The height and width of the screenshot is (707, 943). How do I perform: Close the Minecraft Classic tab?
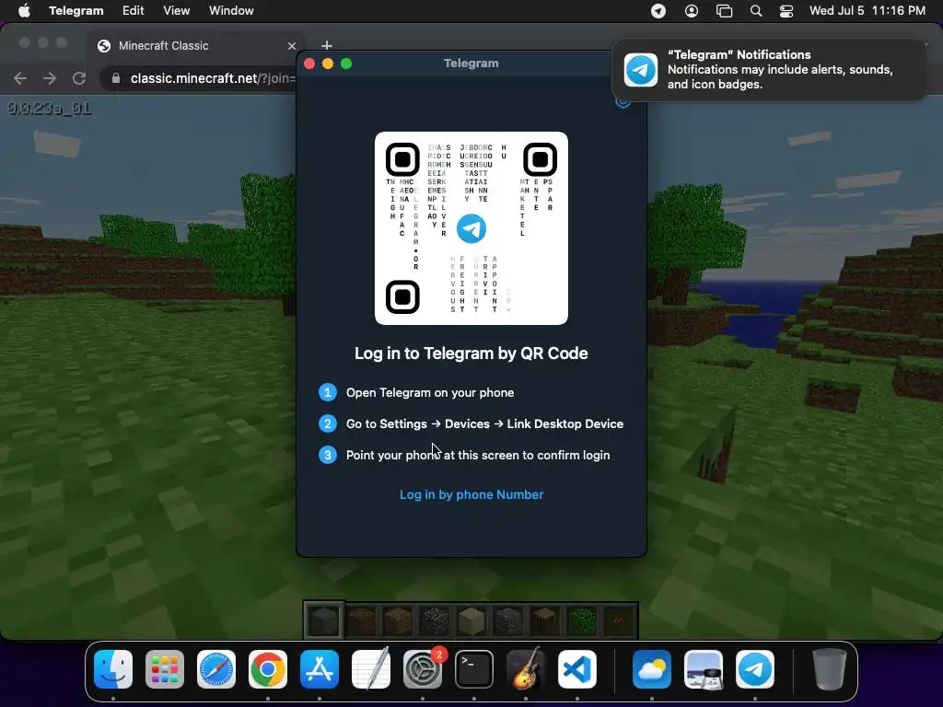point(292,46)
